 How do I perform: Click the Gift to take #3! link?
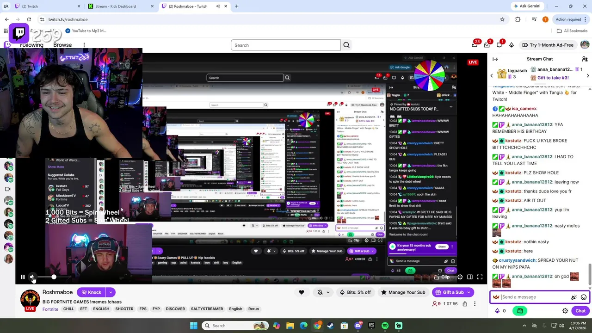(x=553, y=78)
